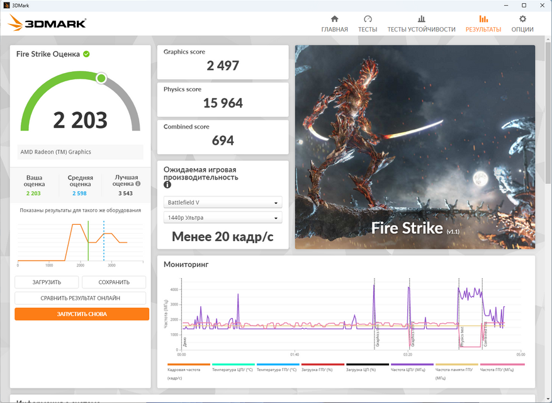Viewport: 552px width, 403px height.
Task: Click the purple Частота ЦП color swatch
Action: (x=412, y=365)
